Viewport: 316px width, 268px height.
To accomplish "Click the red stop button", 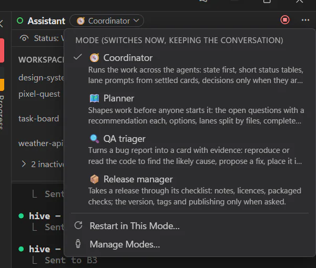I will (285, 20).
